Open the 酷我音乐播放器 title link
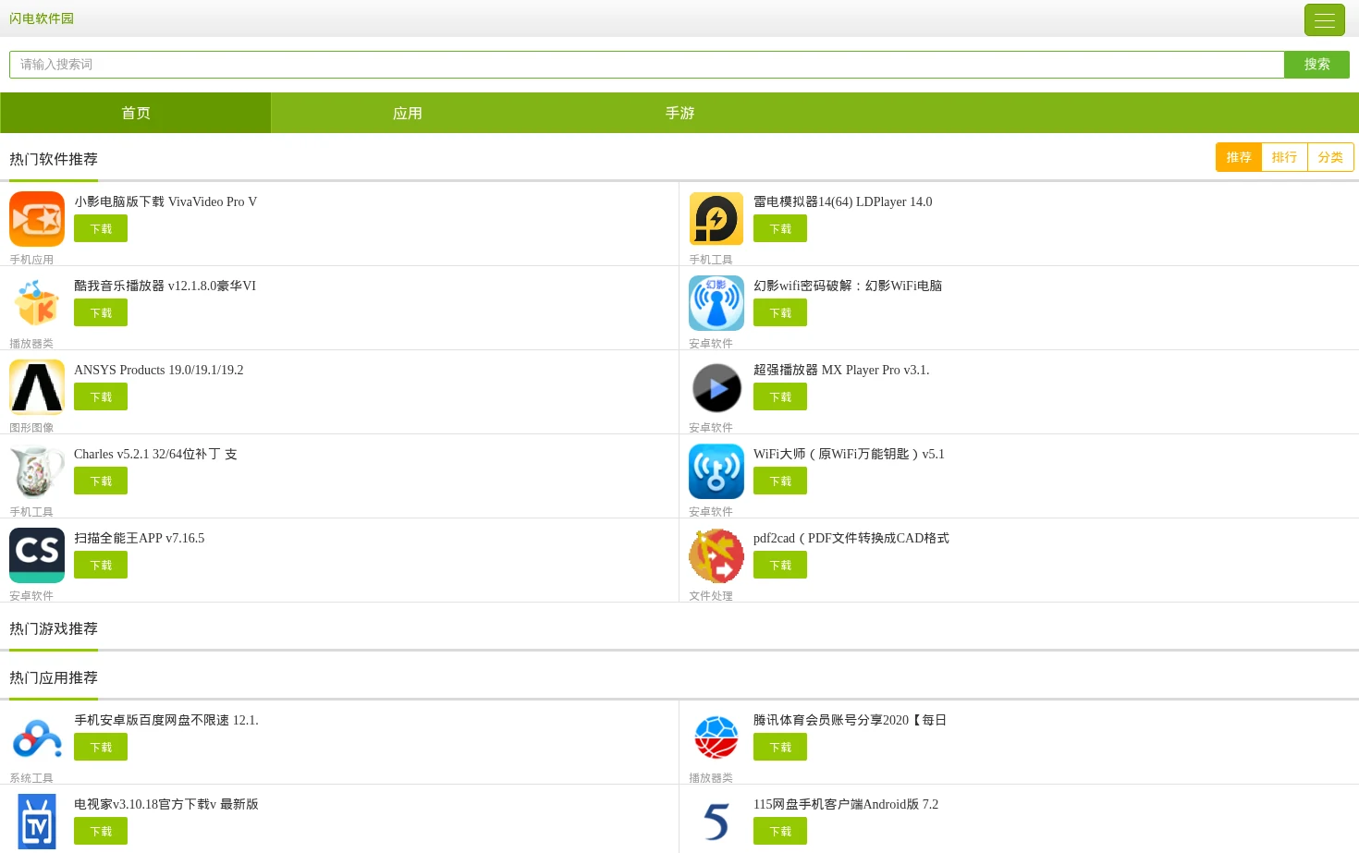1359x853 pixels. (165, 286)
